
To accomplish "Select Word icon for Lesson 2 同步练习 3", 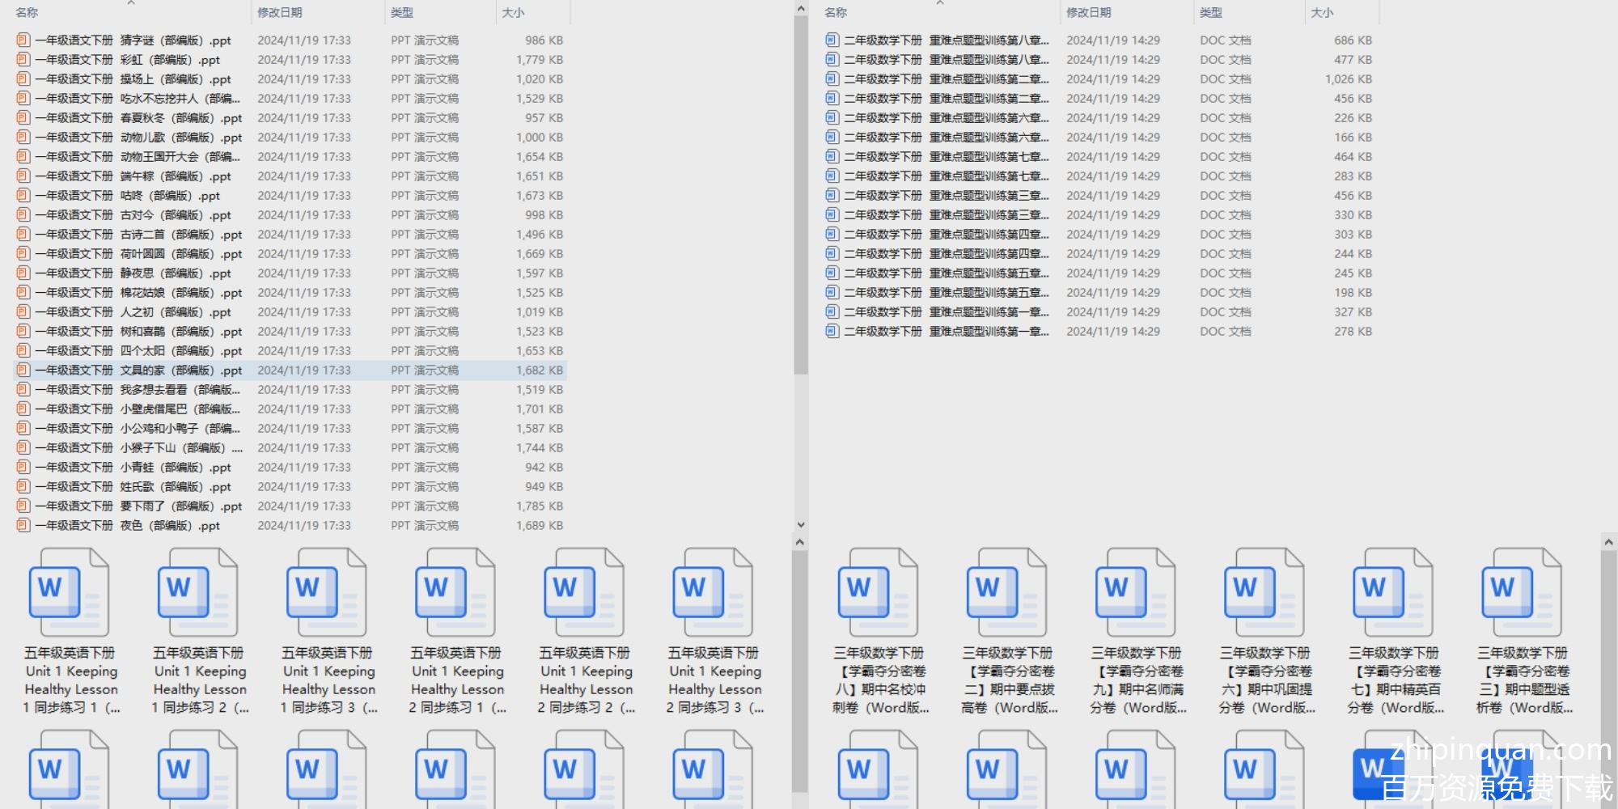I will coord(713,592).
